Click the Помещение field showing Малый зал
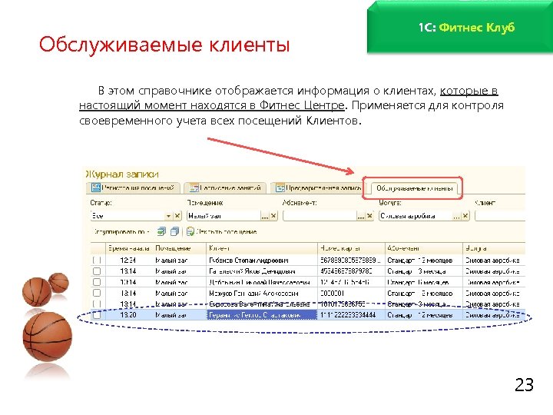This screenshot has width=553, height=415. point(224,216)
